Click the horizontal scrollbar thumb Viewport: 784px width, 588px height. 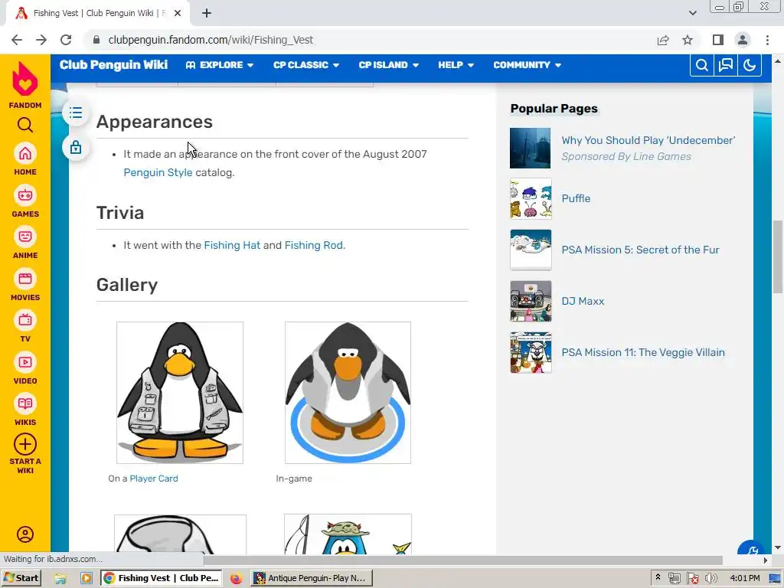pyautogui.click(x=463, y=560)
